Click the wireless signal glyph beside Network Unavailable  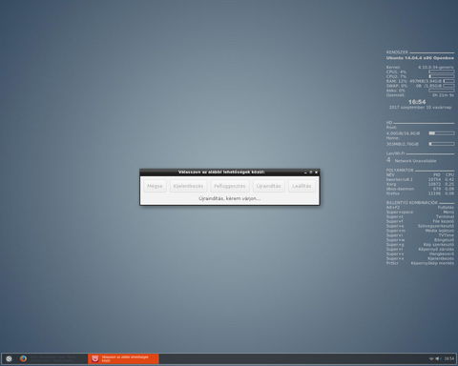pos(388,160)
